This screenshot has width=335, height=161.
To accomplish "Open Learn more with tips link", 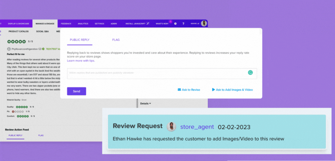I will click(x=81, y=61).
